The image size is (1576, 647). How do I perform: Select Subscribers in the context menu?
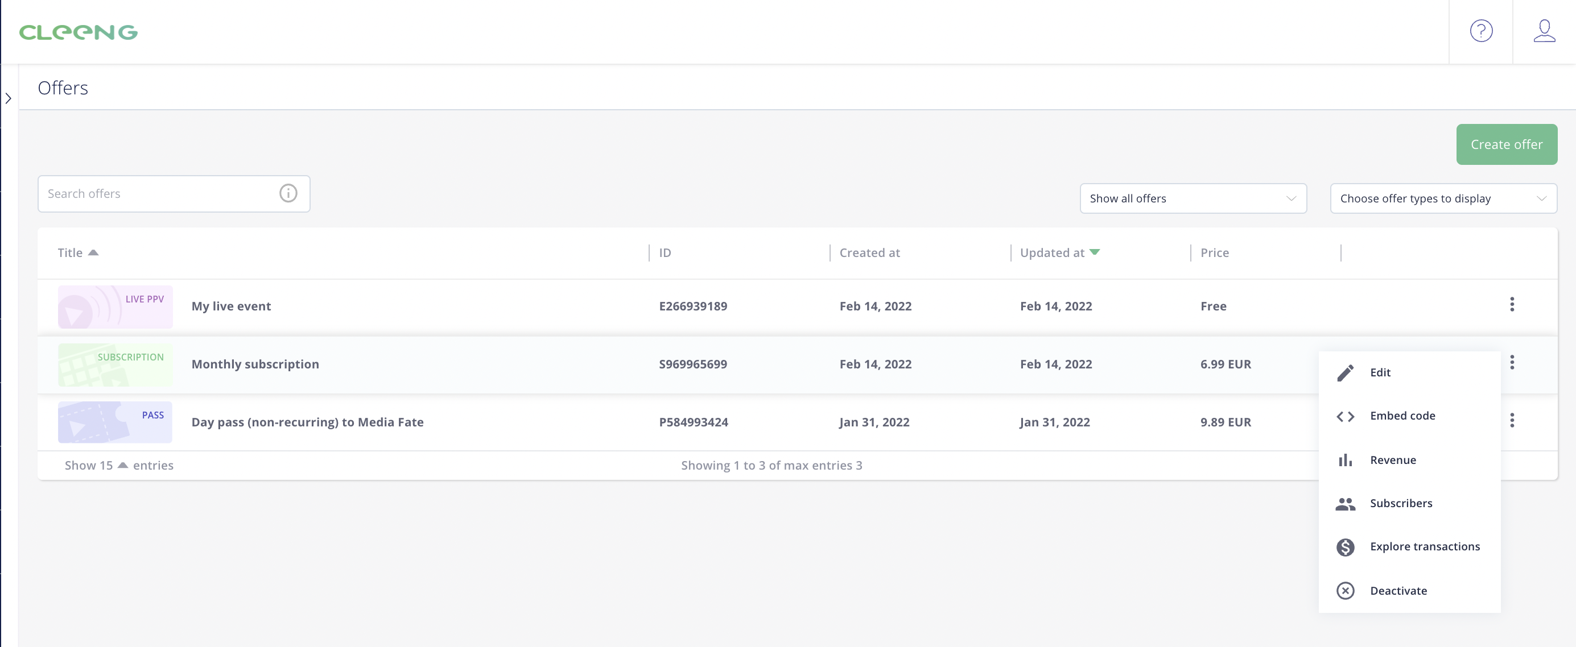click(x=1410, y=503)
